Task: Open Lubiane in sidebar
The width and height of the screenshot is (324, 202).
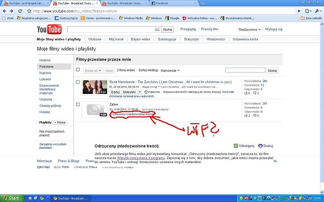Action: click(x=45, y=79)
